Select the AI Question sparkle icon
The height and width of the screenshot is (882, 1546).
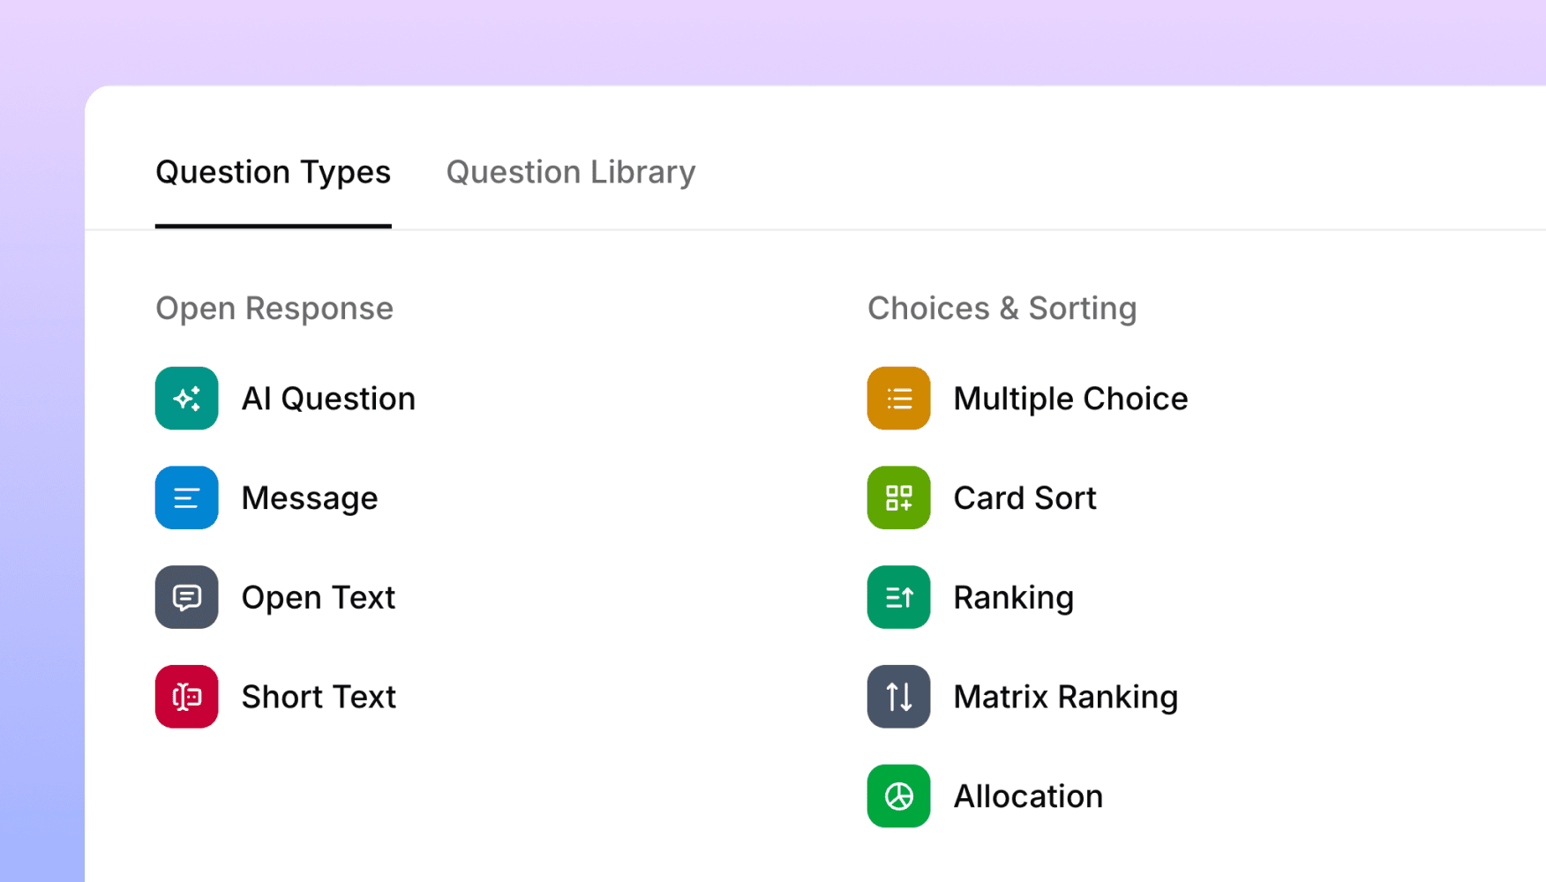point(186,398)
